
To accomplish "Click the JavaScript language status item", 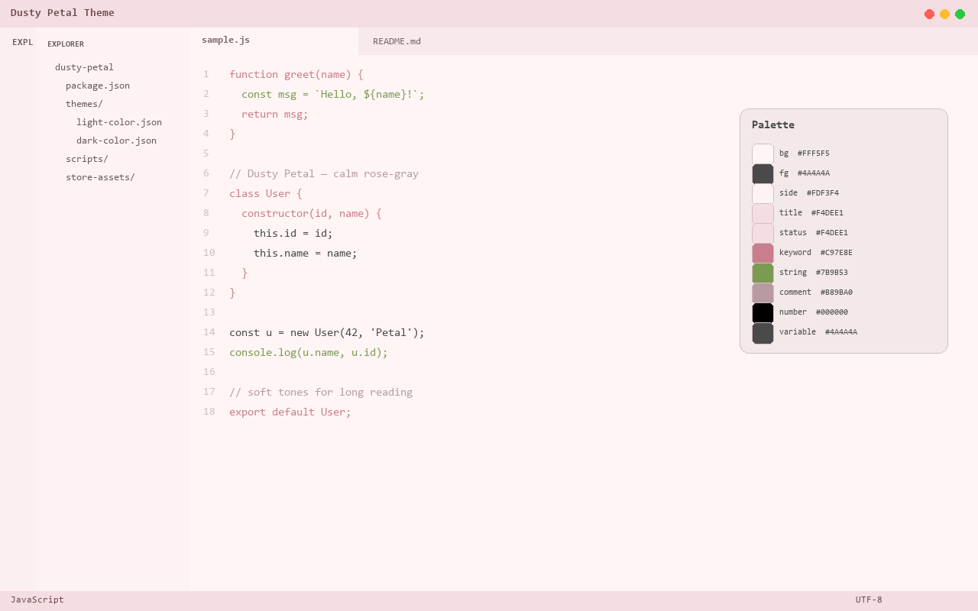I will coord(37,600).
